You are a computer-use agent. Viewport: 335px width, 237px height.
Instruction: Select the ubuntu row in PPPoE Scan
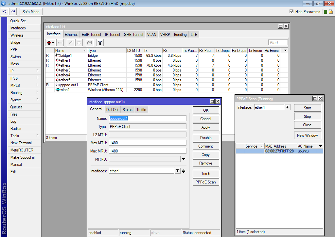(279, 151)
